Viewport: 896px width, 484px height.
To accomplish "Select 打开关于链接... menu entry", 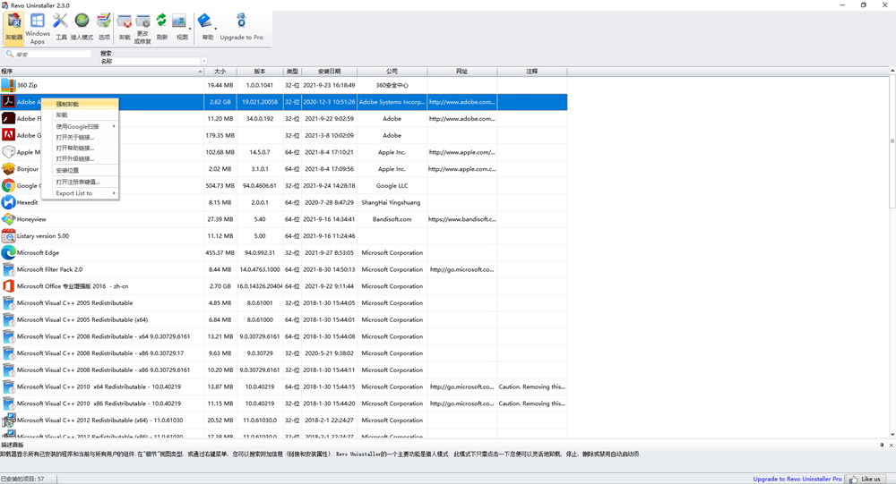I will (x=80, y=137).
